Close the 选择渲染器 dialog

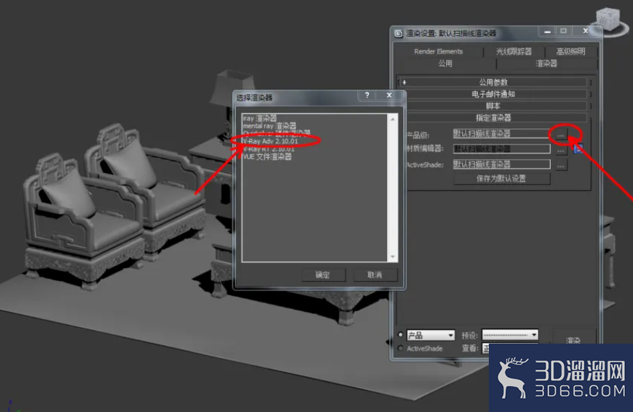pos(389,95)
